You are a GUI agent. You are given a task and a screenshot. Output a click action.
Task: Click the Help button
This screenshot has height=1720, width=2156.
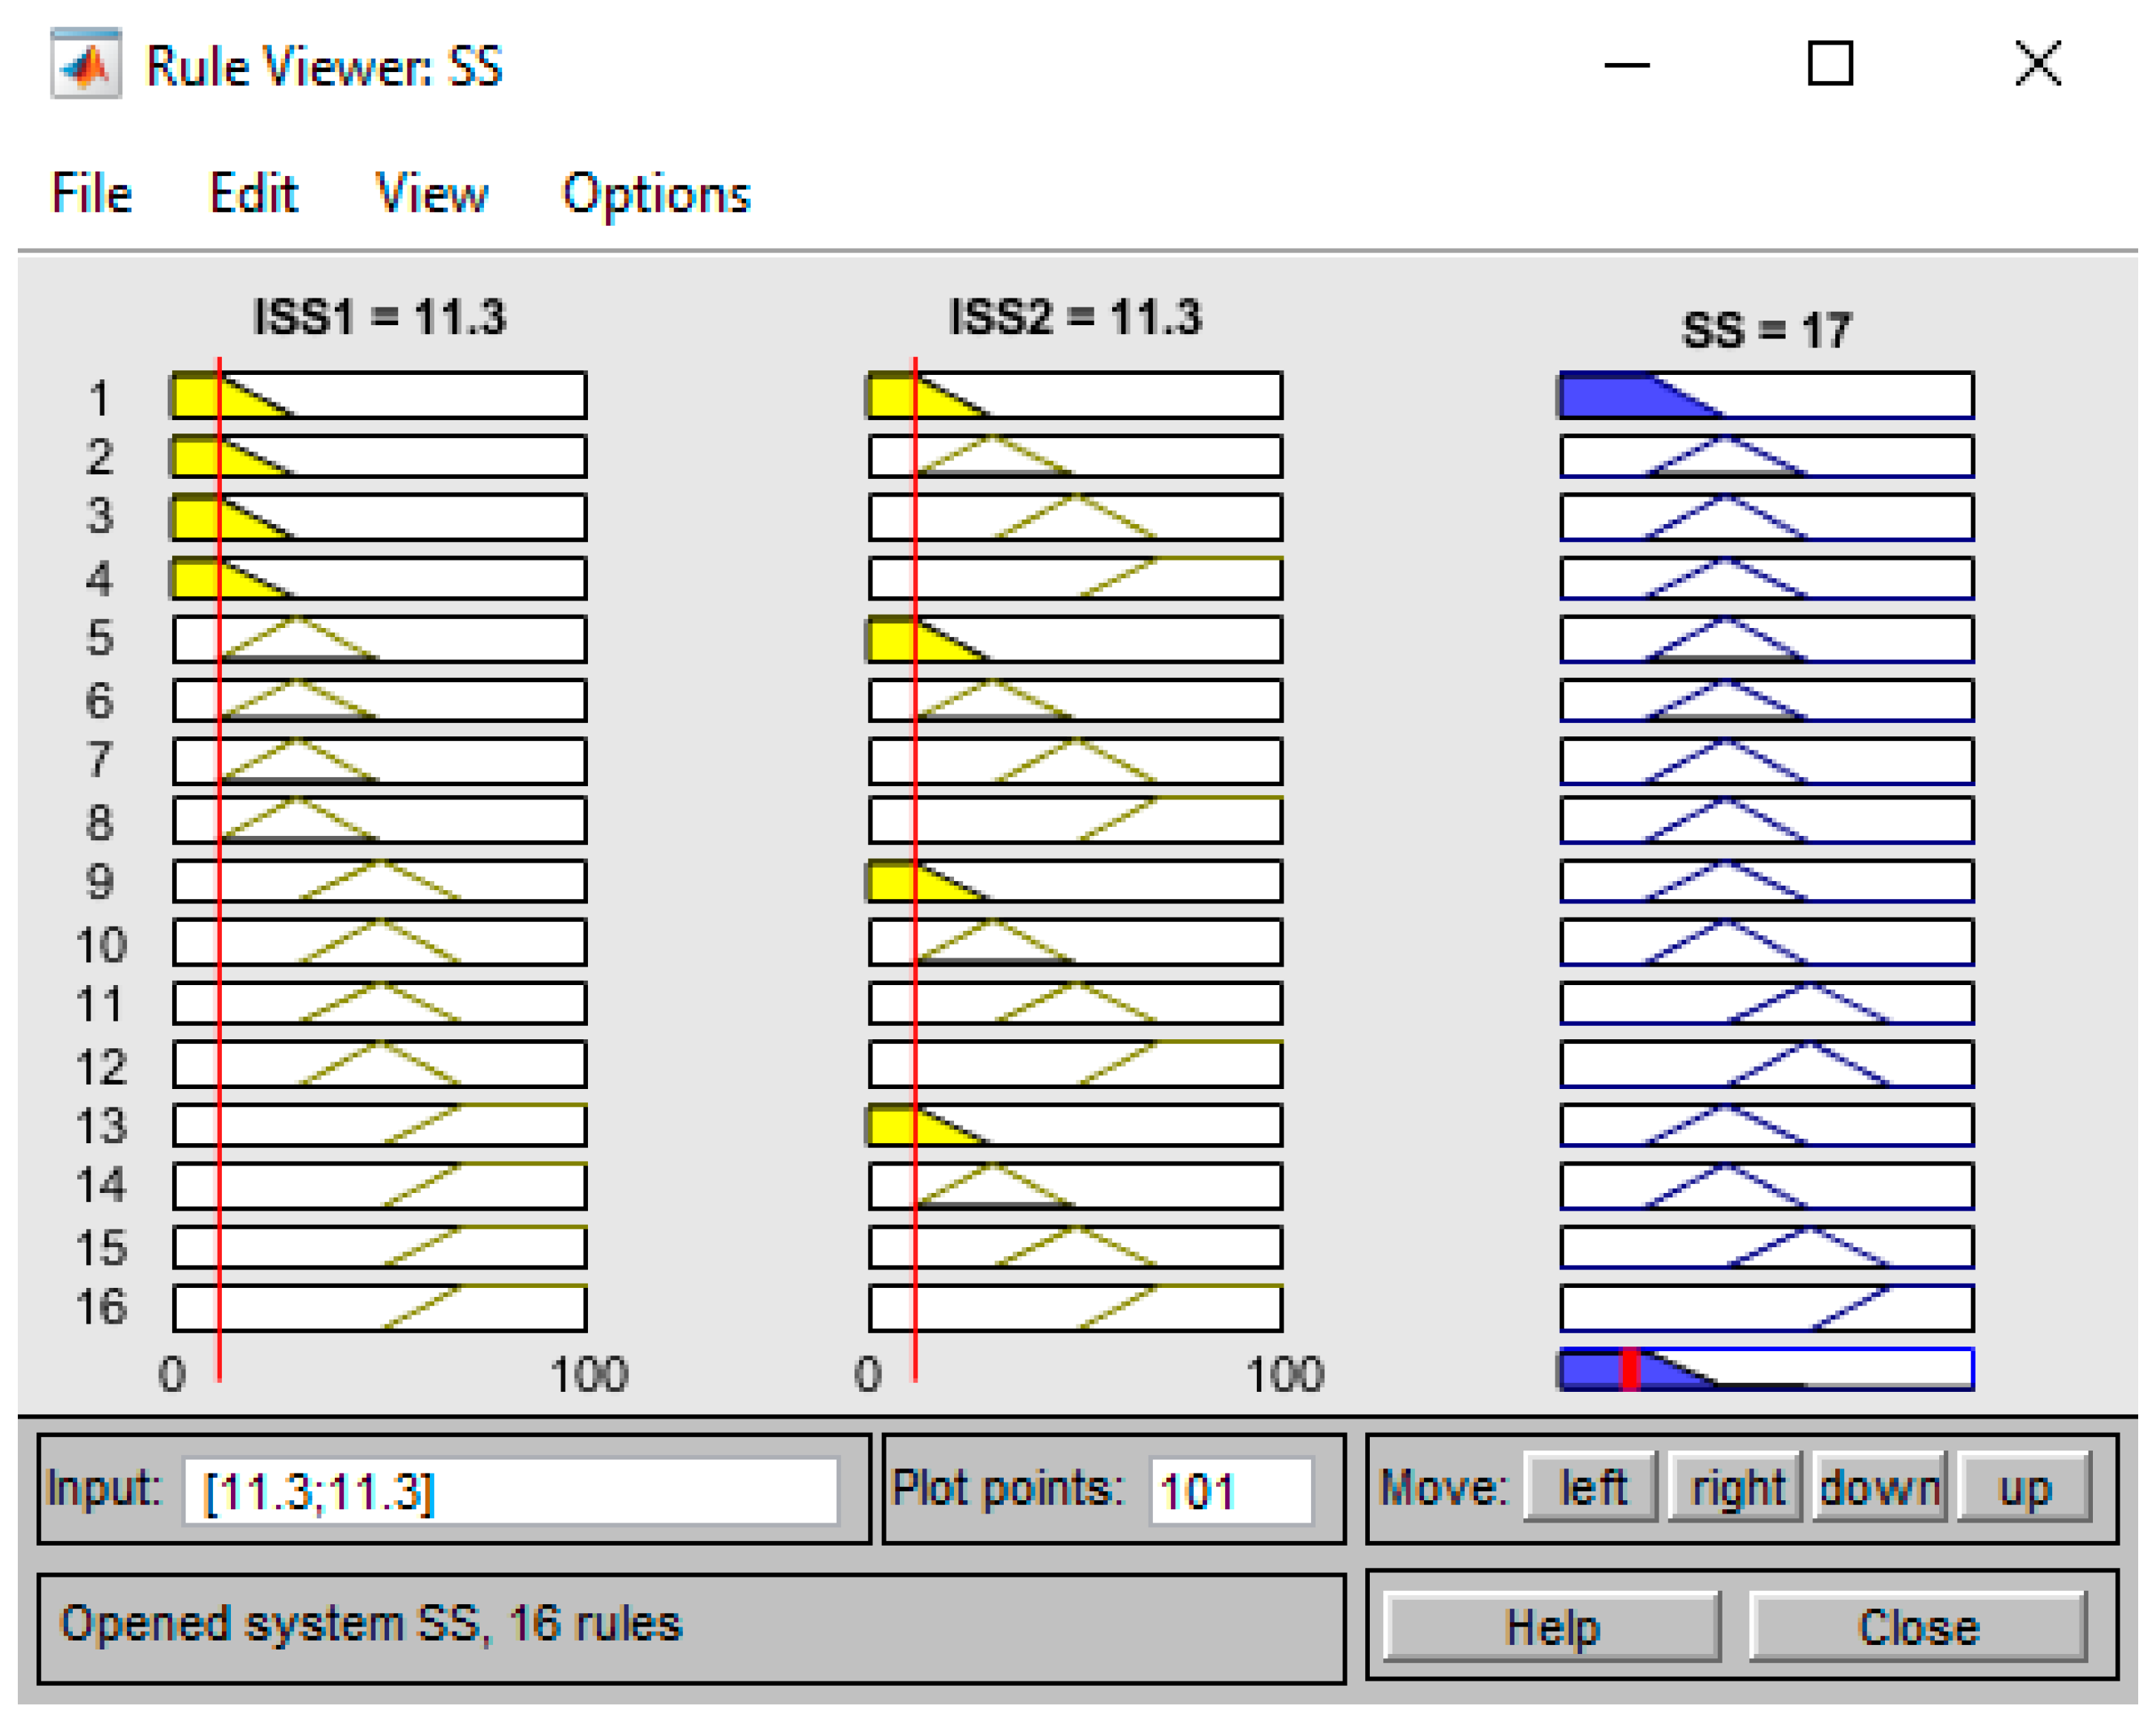coord(1552,1627)
